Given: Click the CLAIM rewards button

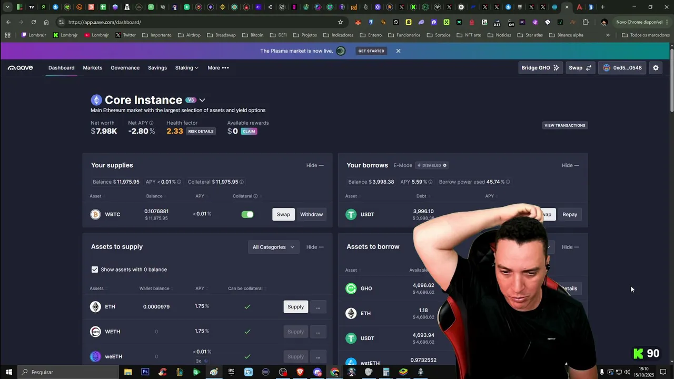Looking at the screenshot, I should (249, 132).
